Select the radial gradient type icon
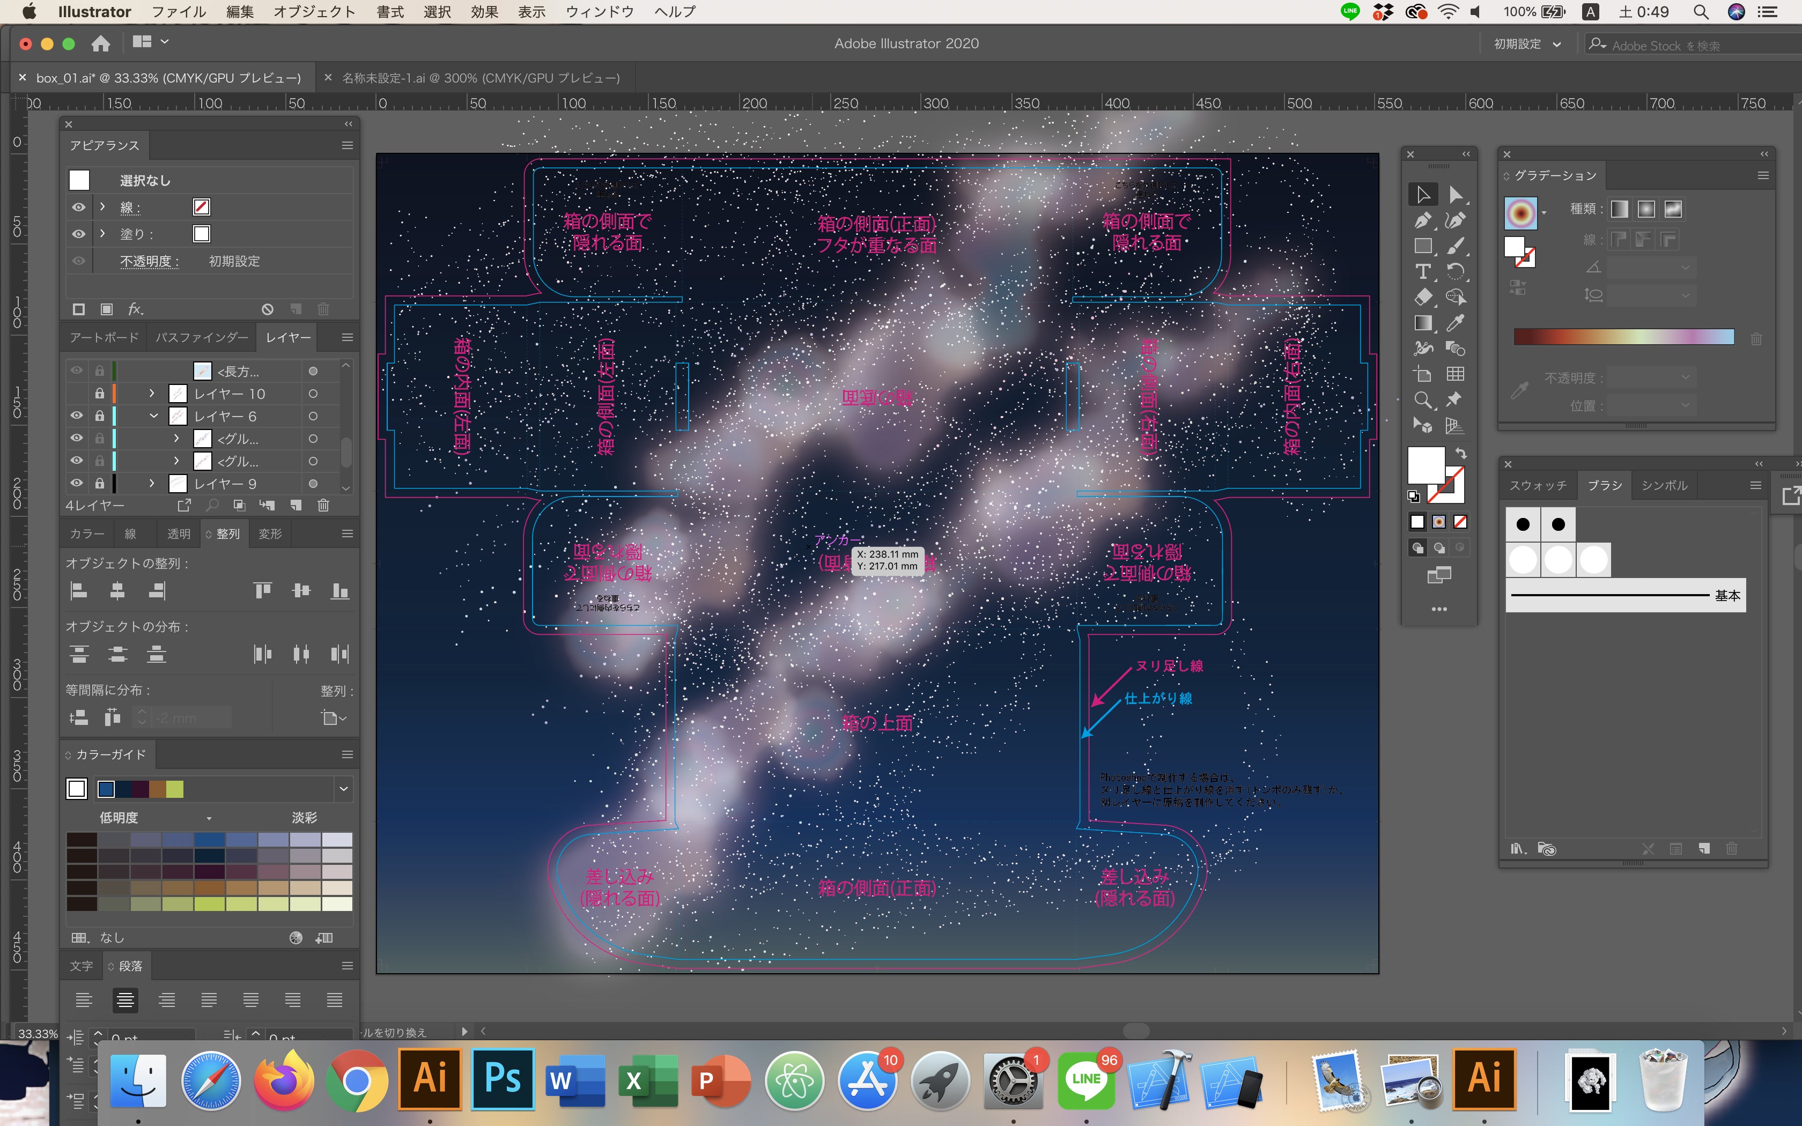This screenshot has height=1126, width=1802. point(1645,209)
